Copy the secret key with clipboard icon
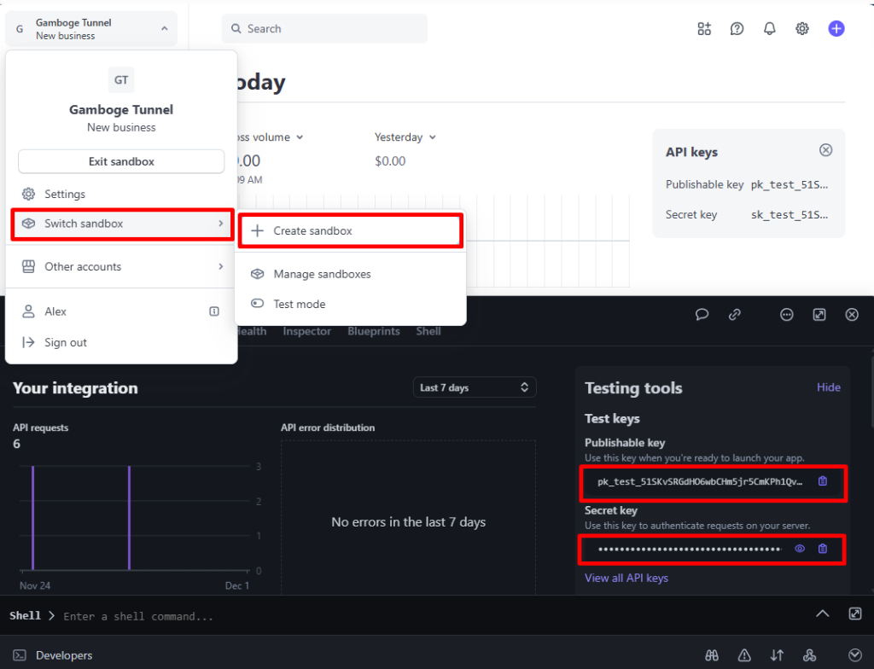Image resolution: width=874 pixels, height=669 pixels. [x=823, y=549]
